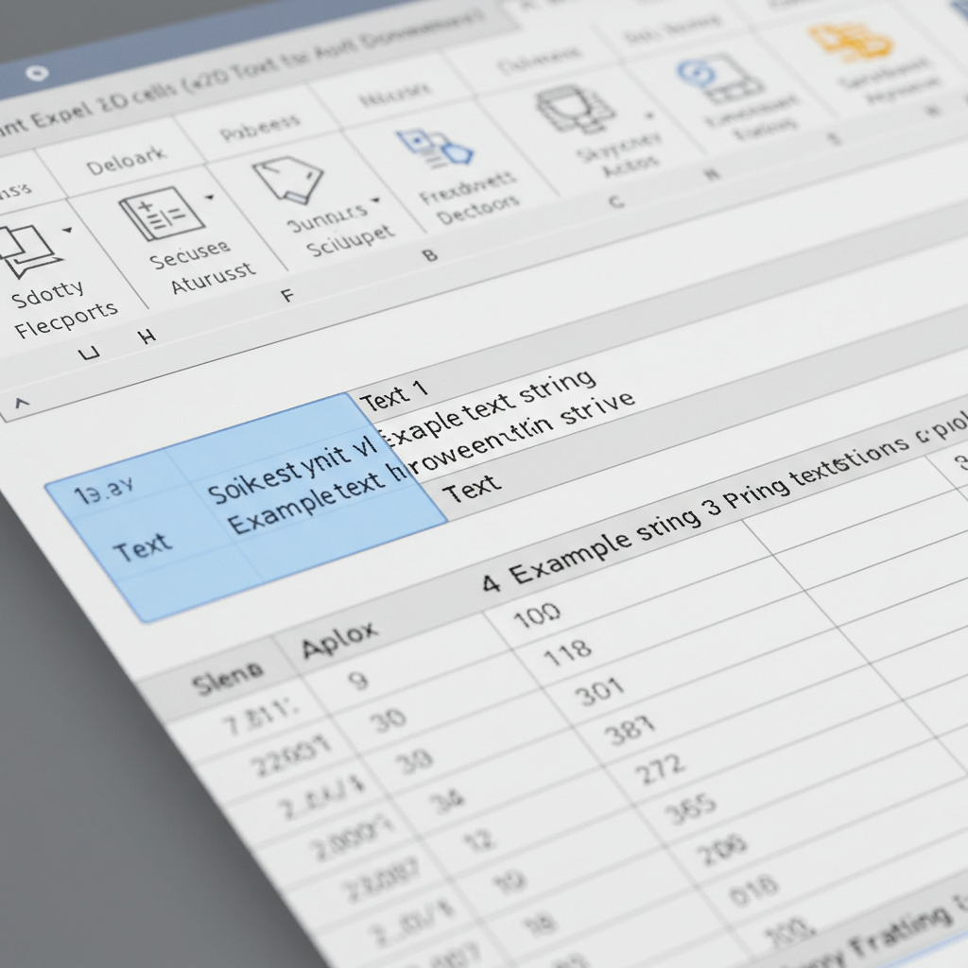Select the 'Exampletext h' cell
Image resolution: width=968 pixels, height=968 pixels.
pos(316,499)
